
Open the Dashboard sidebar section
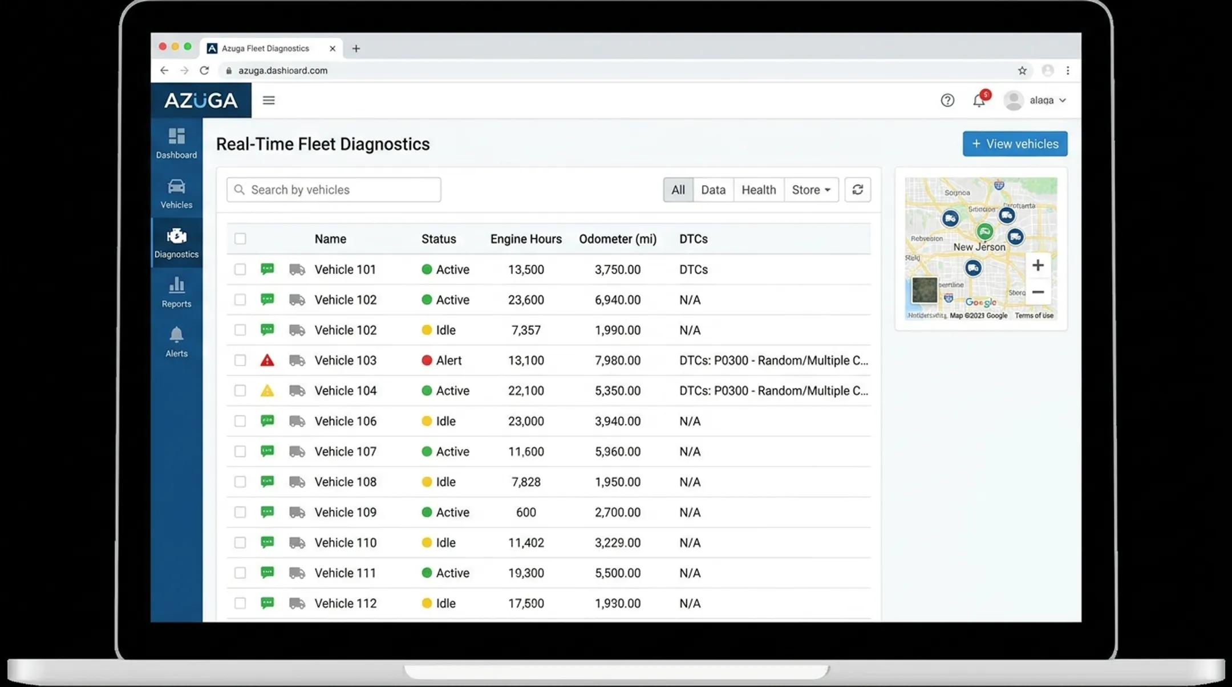(x=176, y=143)
